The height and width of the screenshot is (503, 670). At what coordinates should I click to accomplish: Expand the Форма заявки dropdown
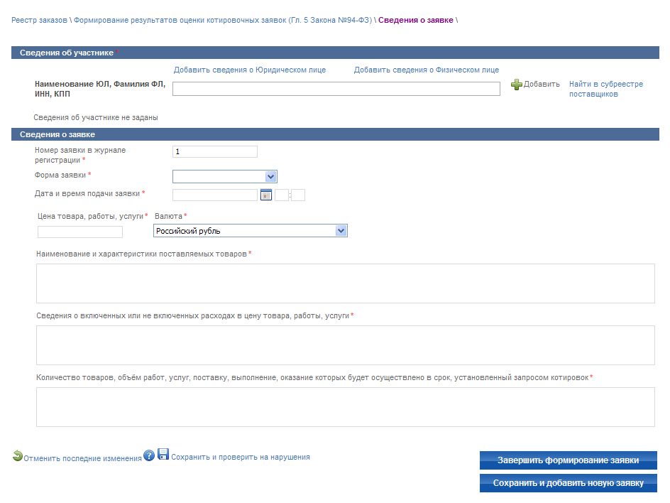coord(225,177)
